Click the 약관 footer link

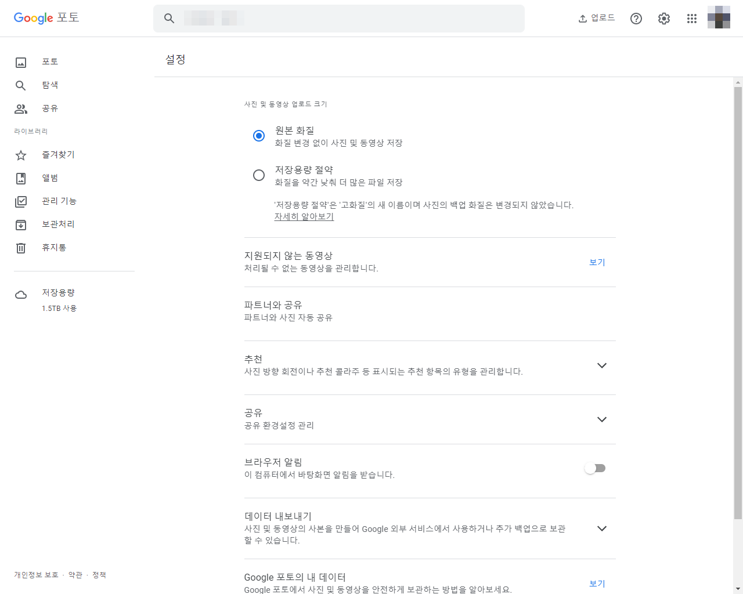[x=75, y=575]
